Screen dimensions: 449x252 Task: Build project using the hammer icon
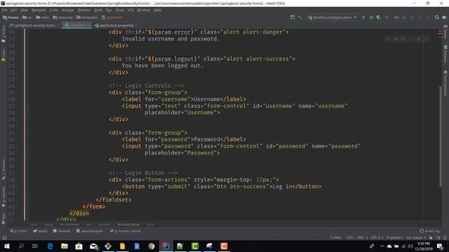click(x=300, y=17)
